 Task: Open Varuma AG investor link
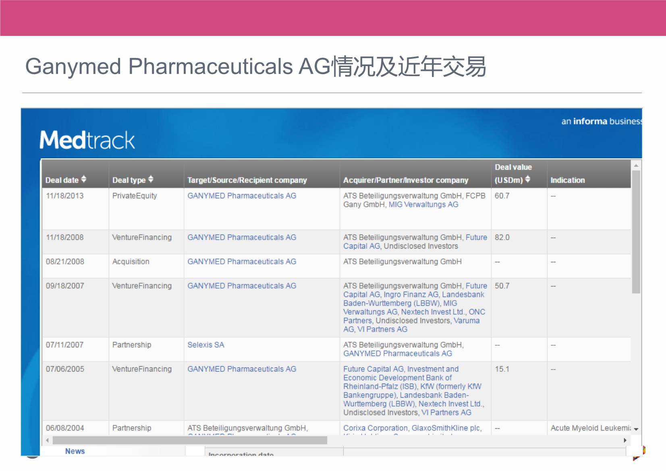tap(467, 321)
